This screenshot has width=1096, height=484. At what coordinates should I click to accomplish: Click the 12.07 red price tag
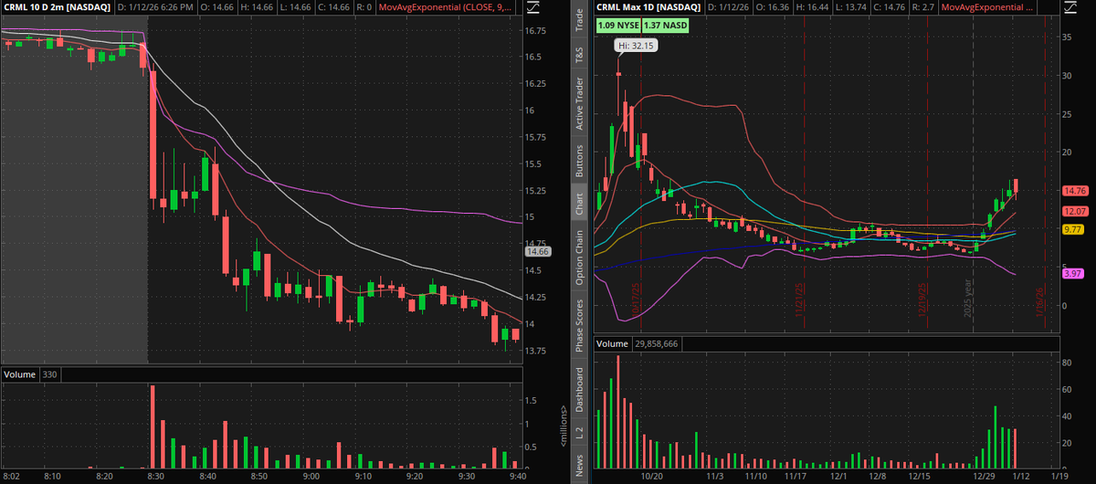pyautogui.click(x=1073, y=211)
